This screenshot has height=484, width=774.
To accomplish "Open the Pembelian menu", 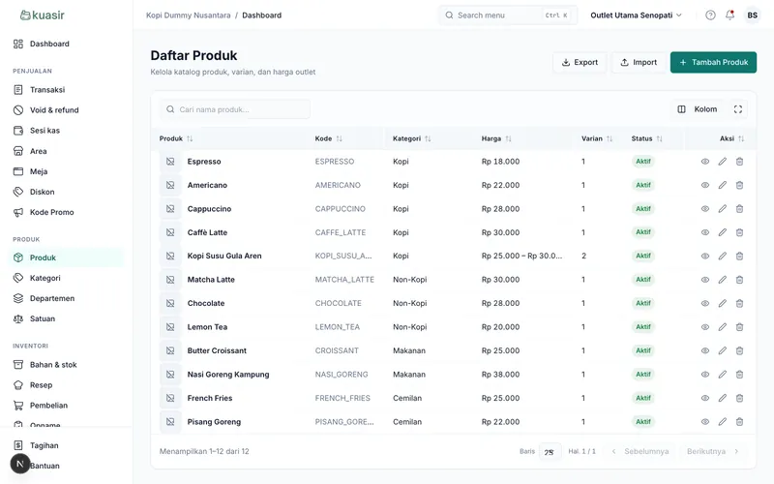I will [66, 406].
